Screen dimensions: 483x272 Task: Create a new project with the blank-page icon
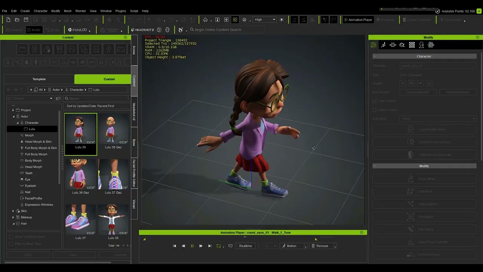click(8, 20)
